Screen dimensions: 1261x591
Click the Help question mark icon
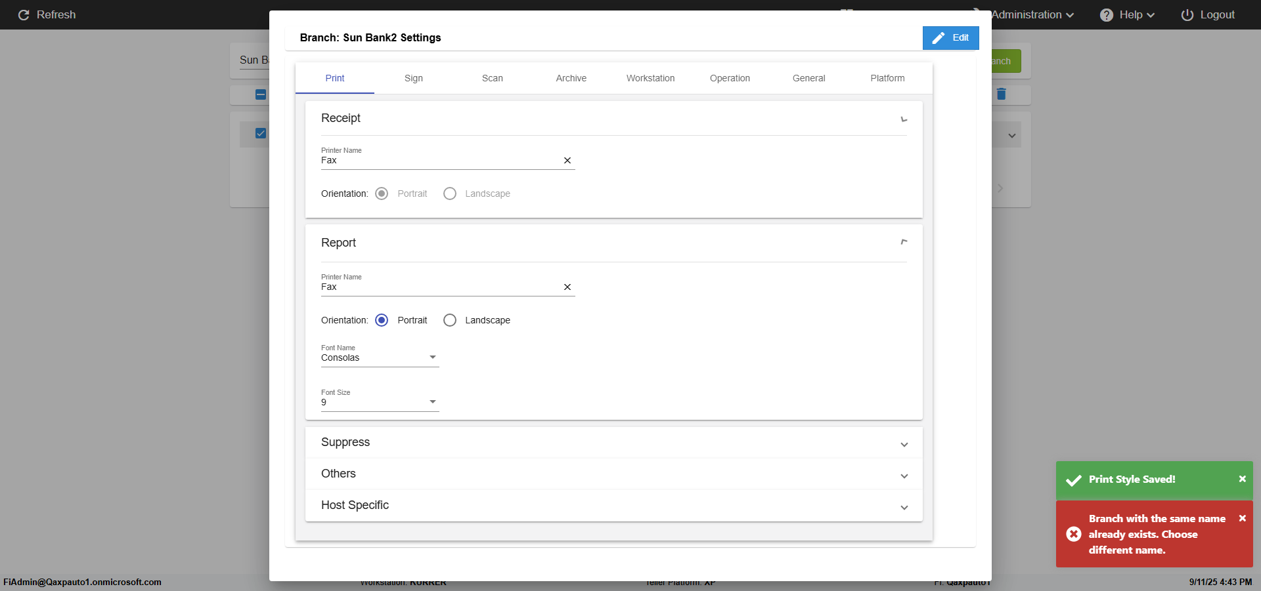(1107, 15)
